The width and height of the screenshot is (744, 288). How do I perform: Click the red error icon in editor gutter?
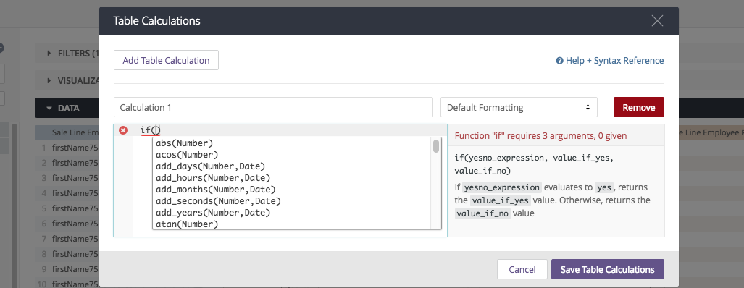click(x=123, y=130)
